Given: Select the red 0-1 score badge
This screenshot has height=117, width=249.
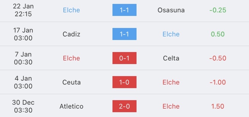Looking at the screenshot, I should point(124,58).
